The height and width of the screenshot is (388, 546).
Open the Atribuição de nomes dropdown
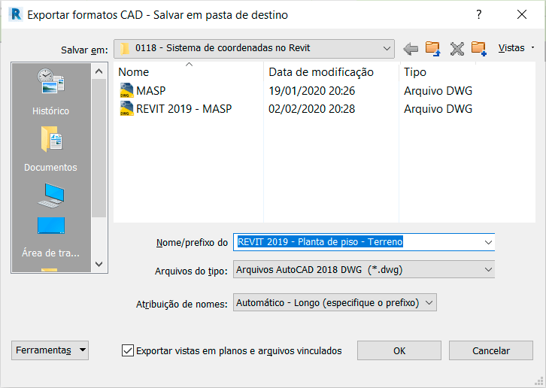tap(335, 303)
